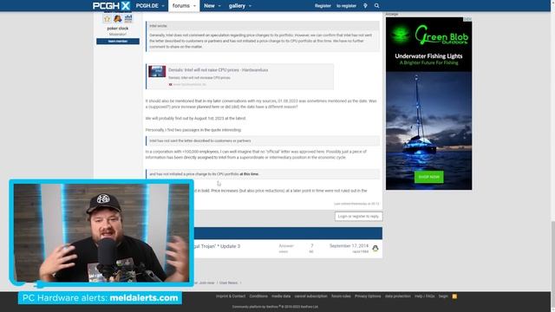Click the blue team member banner

(118, 42)
